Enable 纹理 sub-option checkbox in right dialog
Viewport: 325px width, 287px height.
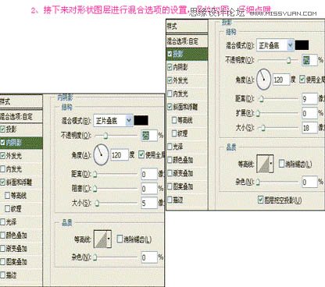pyautogui.click(x=174, y=133)
